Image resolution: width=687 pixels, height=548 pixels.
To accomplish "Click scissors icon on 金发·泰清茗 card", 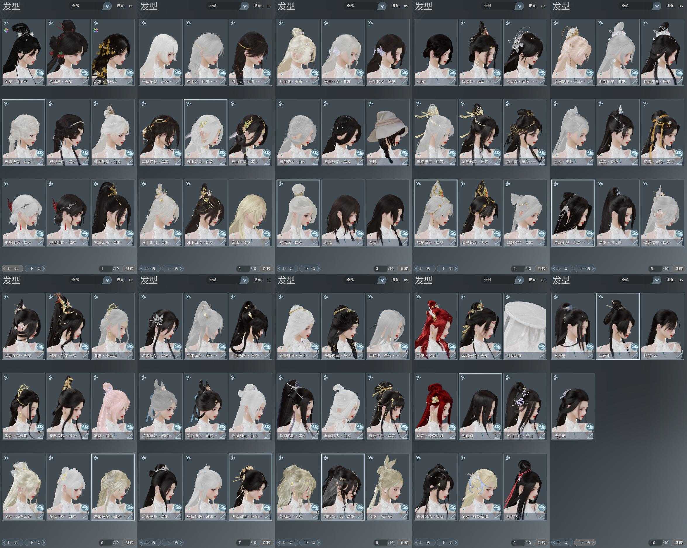I will coord(6,23).
